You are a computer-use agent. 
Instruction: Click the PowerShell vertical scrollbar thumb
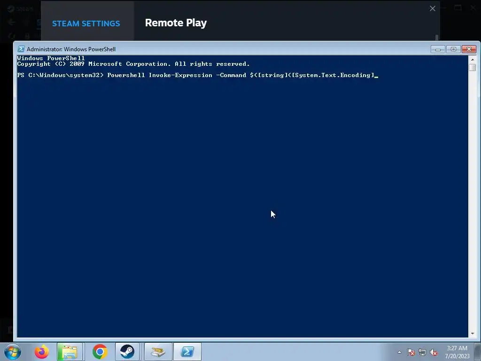coord(473,67)
